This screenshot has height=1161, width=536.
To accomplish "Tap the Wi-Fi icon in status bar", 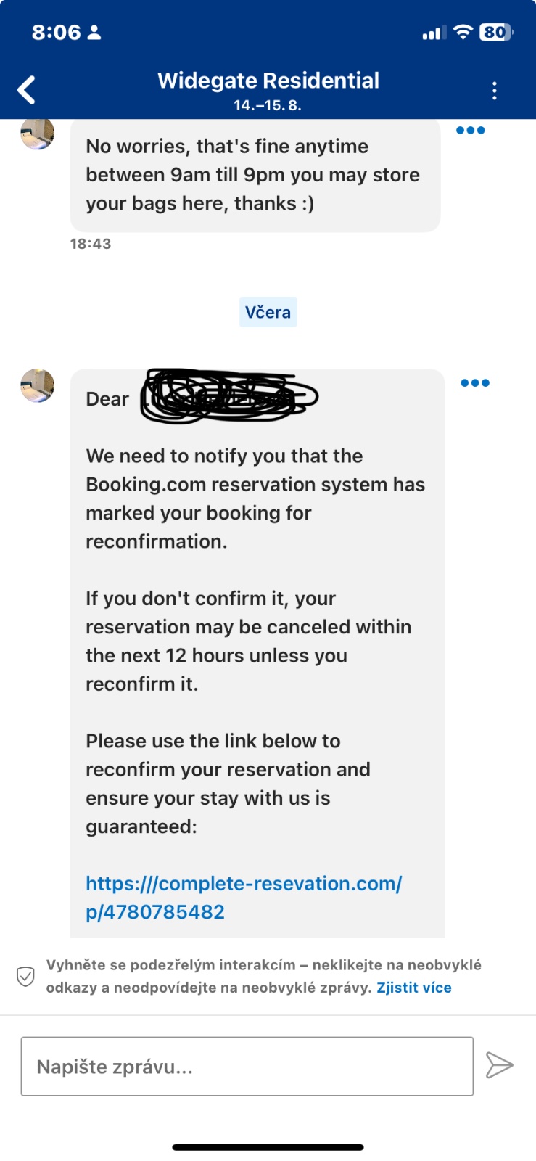I will pos(462,32).
